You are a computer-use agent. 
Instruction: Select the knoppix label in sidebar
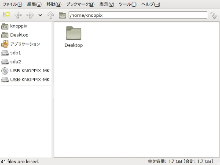(19, 26)
